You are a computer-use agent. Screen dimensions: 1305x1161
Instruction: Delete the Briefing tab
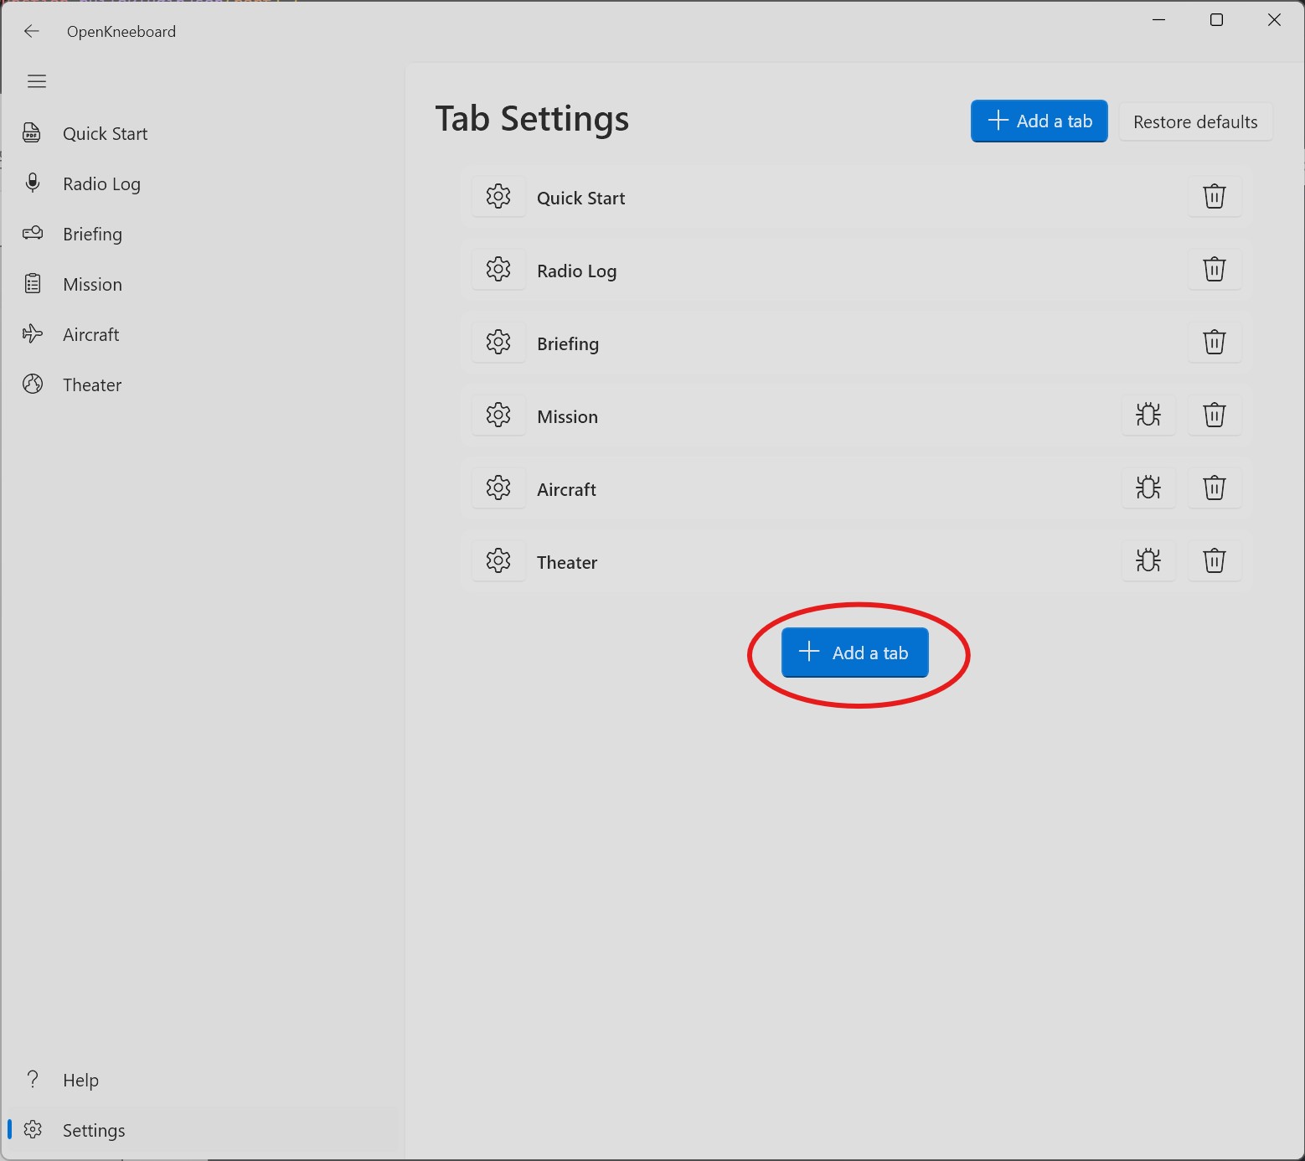click(x=1215, y=343)
